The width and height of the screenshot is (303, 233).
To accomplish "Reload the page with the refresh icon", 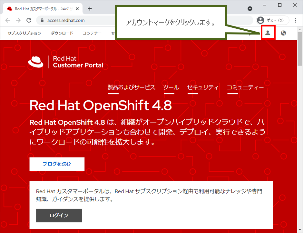I will coord(29,20).
